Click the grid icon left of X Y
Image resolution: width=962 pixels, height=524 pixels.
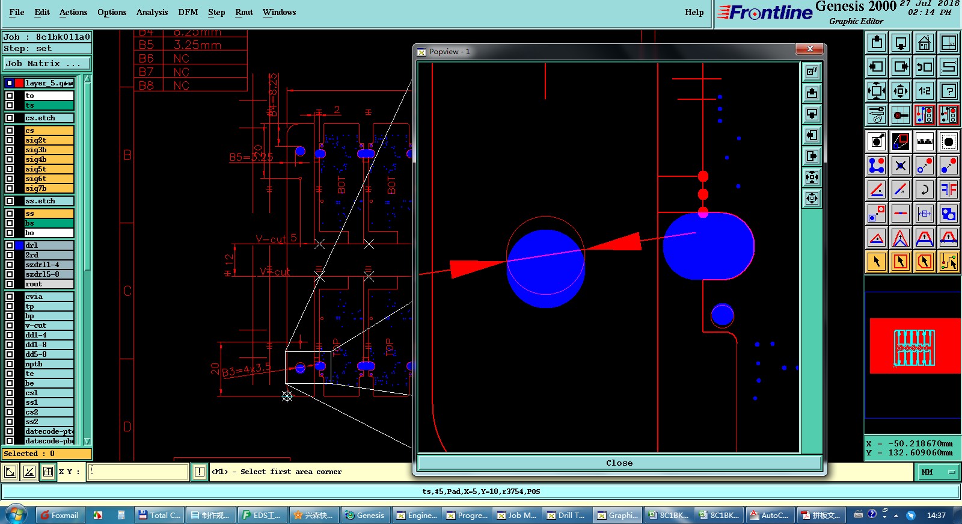[48, 472]
